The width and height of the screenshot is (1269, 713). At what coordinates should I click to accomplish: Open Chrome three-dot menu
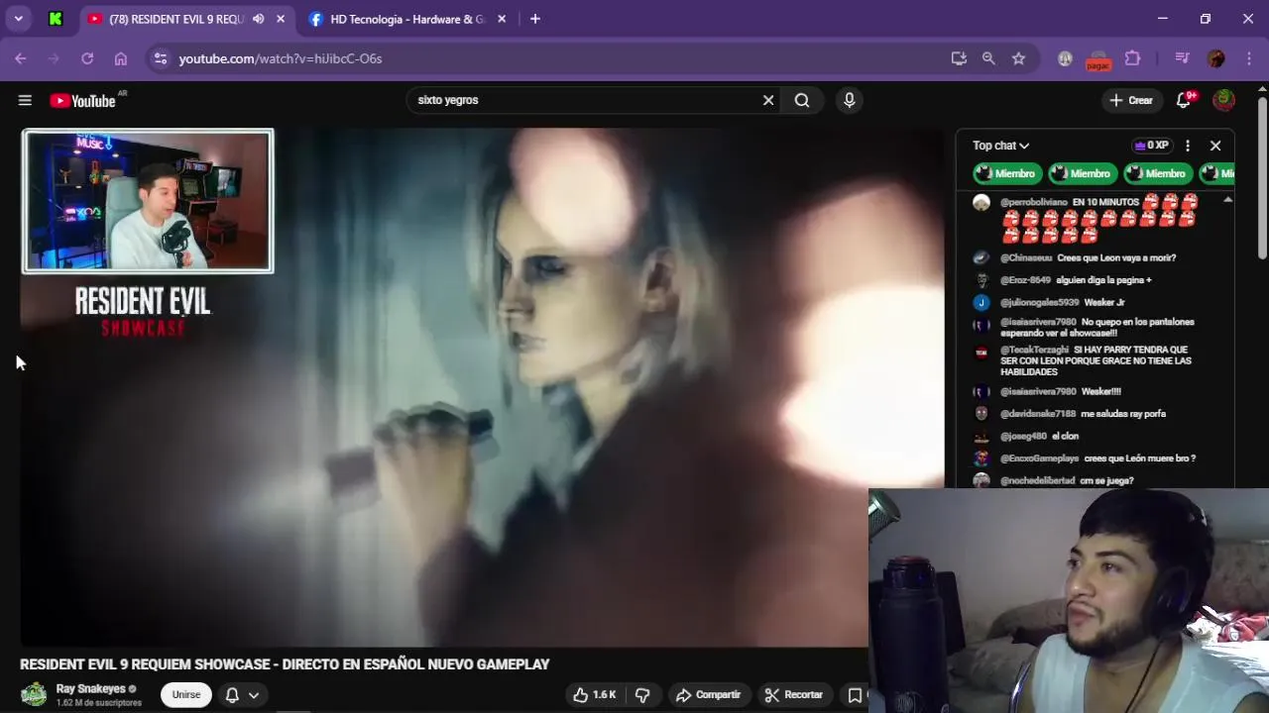click(x=1248, y=58)
